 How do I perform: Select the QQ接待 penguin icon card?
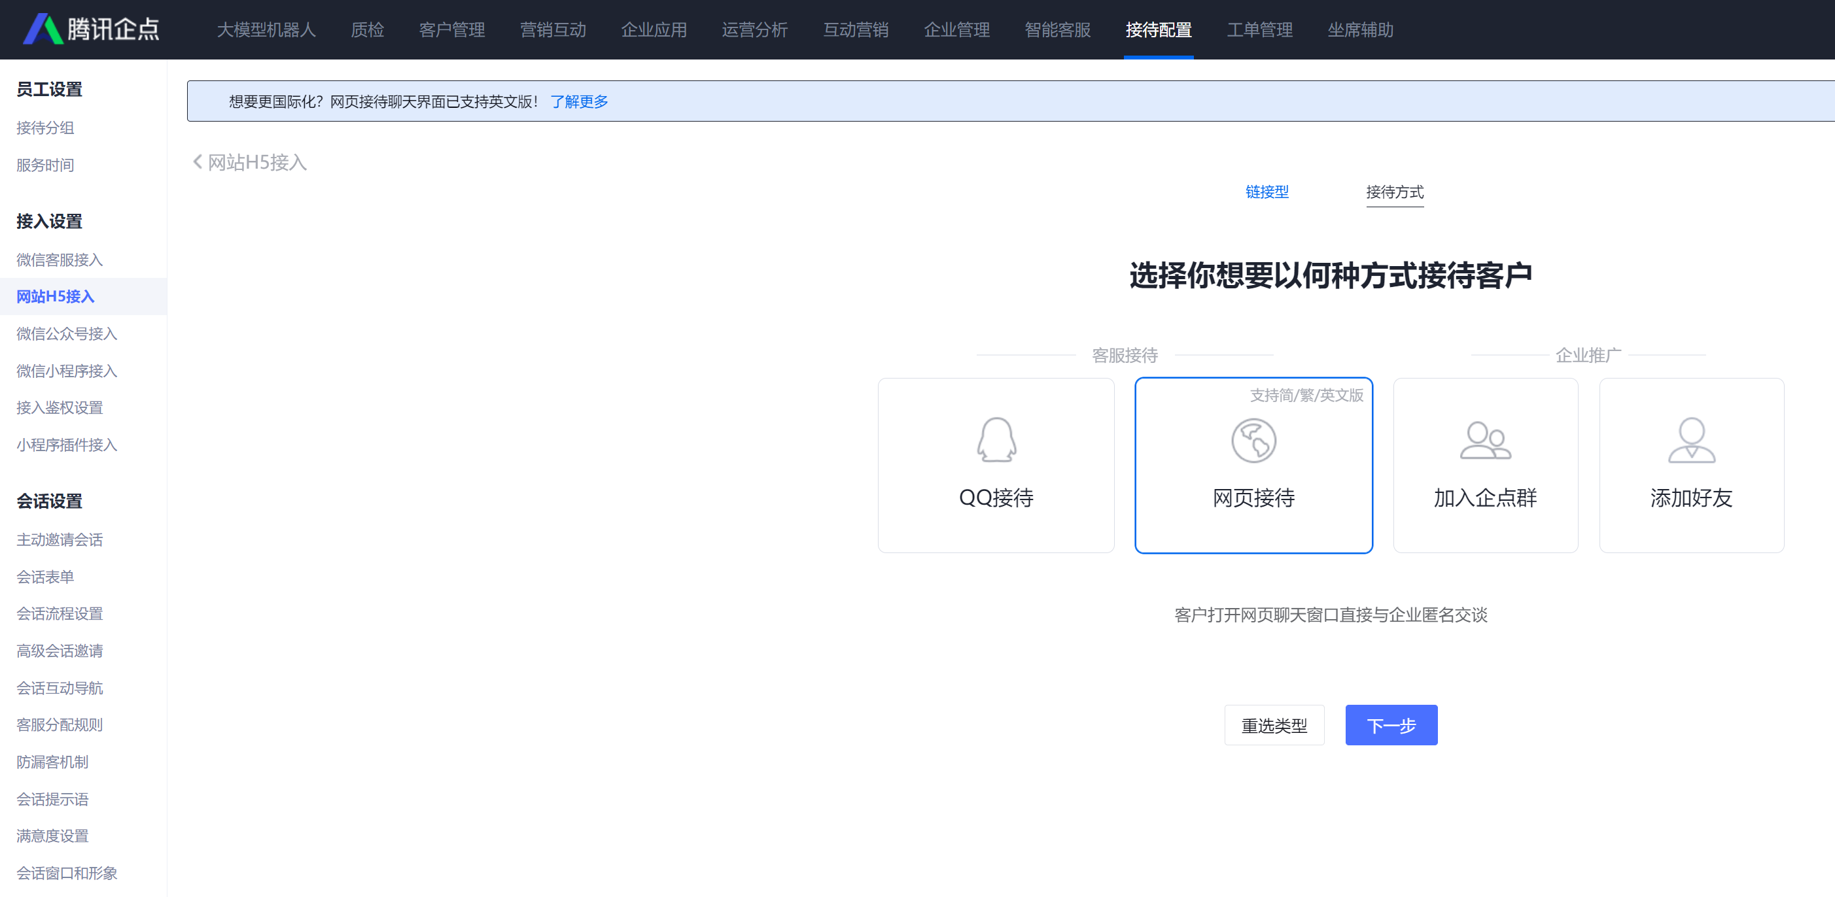coord(995,440)
